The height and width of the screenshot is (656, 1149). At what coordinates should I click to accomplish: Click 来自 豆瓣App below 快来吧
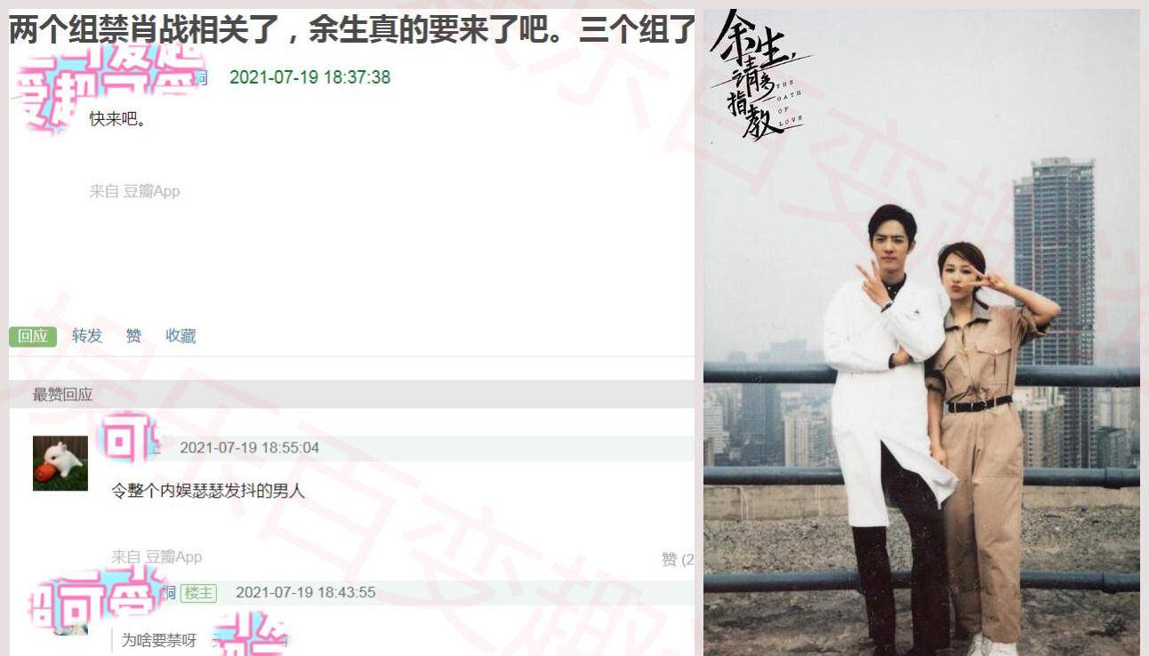134,191
